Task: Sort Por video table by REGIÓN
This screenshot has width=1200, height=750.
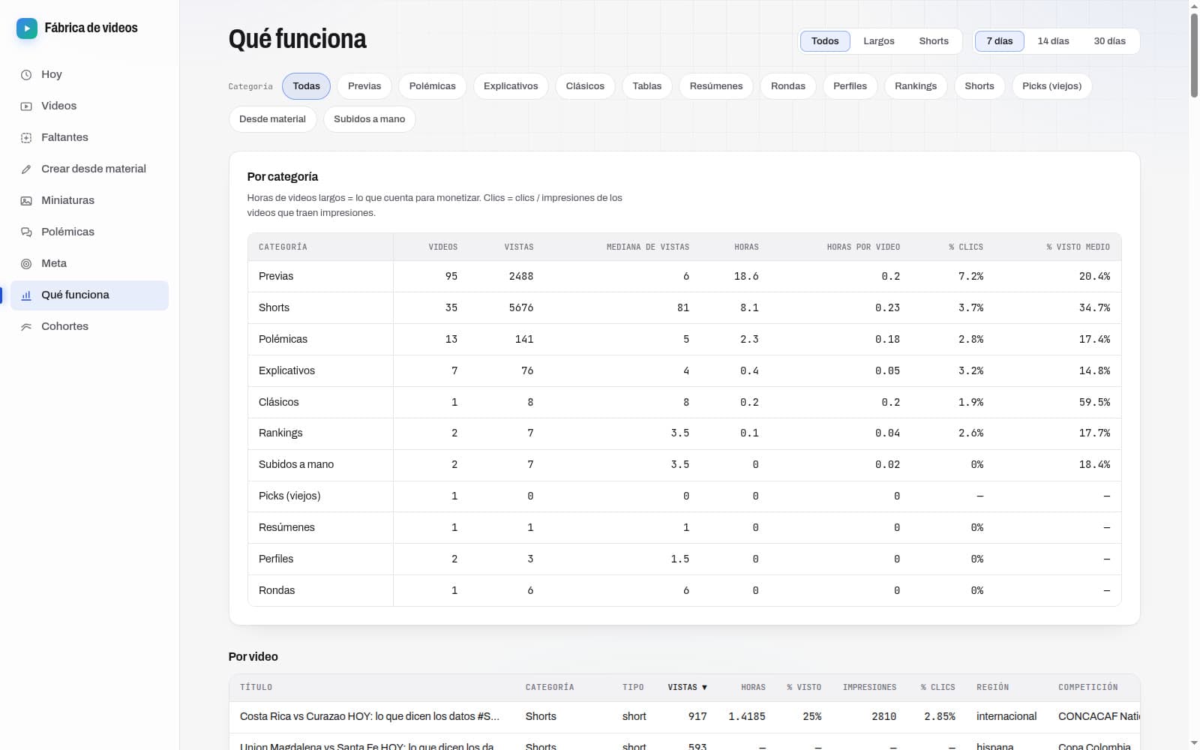Action: click(x=992, y=687)
